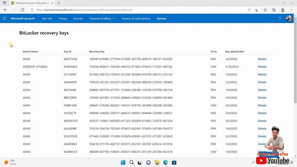Click the page vertical scrollbar thumb

click(x=295, y=61)
